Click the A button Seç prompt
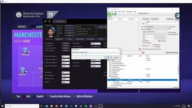Image resolution: width=192 pixels, height=108 pixels. [17, 96]
